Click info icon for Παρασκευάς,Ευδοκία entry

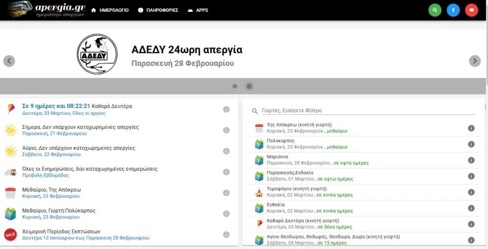click(471, 176)
